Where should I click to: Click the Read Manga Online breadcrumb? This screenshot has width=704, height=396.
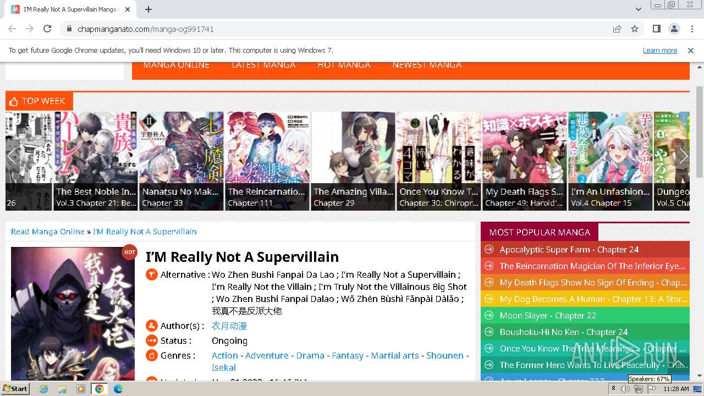pyautogui.click(x=48, y=232)
